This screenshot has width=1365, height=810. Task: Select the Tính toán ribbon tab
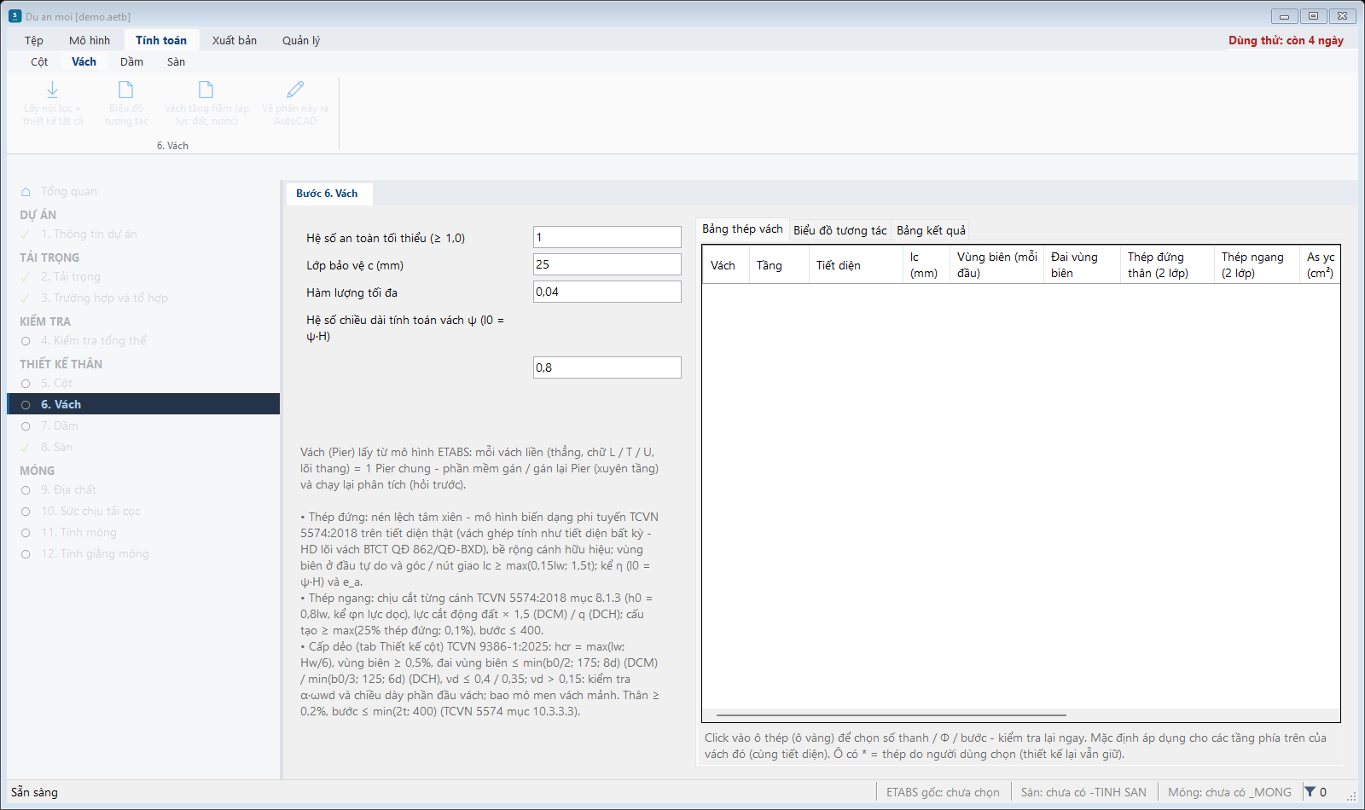[x=161, y=40]
